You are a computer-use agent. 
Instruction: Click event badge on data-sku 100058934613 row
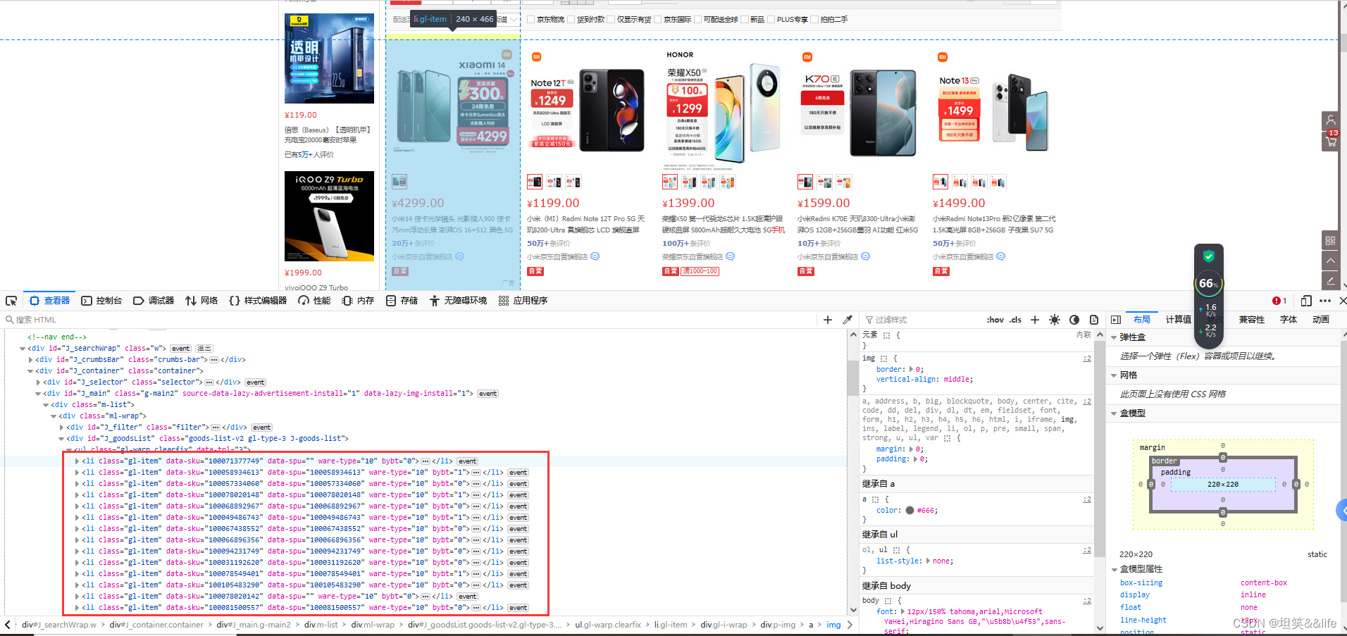pyautogui.click(x=518, y=473)
